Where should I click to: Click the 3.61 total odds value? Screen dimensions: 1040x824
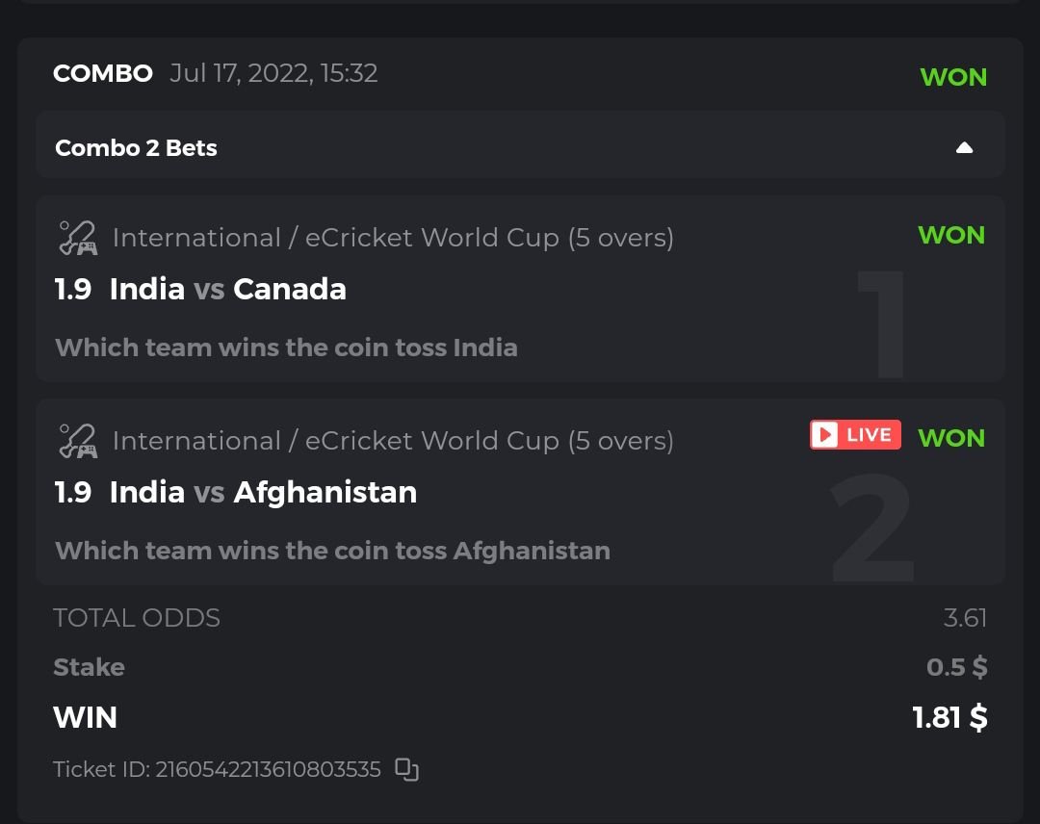[965, 618]
